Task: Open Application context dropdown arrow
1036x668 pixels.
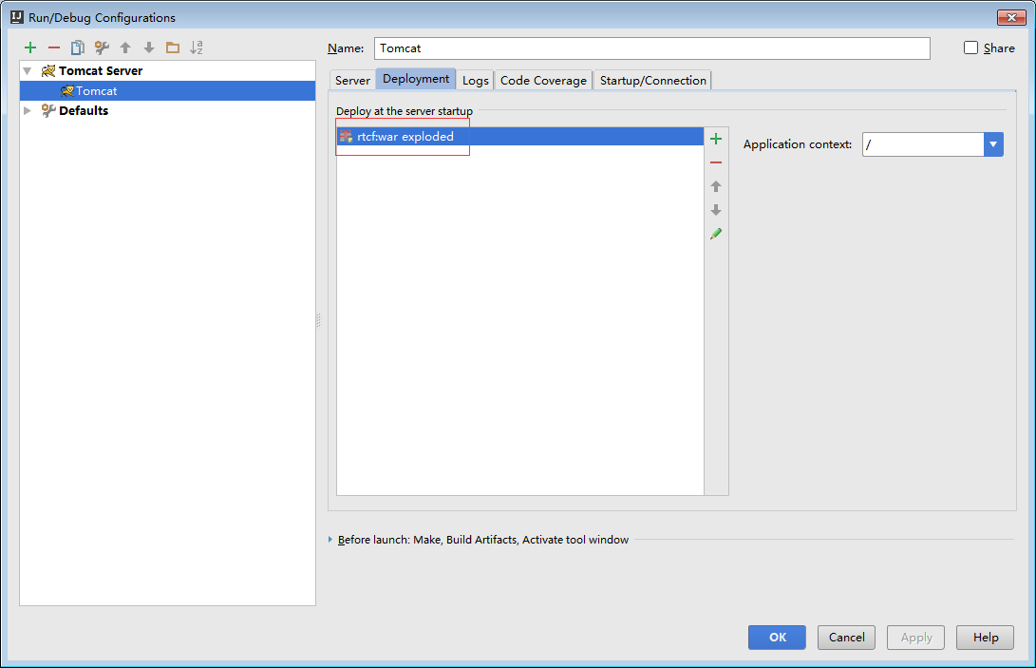Action: [x=993, y=144]
